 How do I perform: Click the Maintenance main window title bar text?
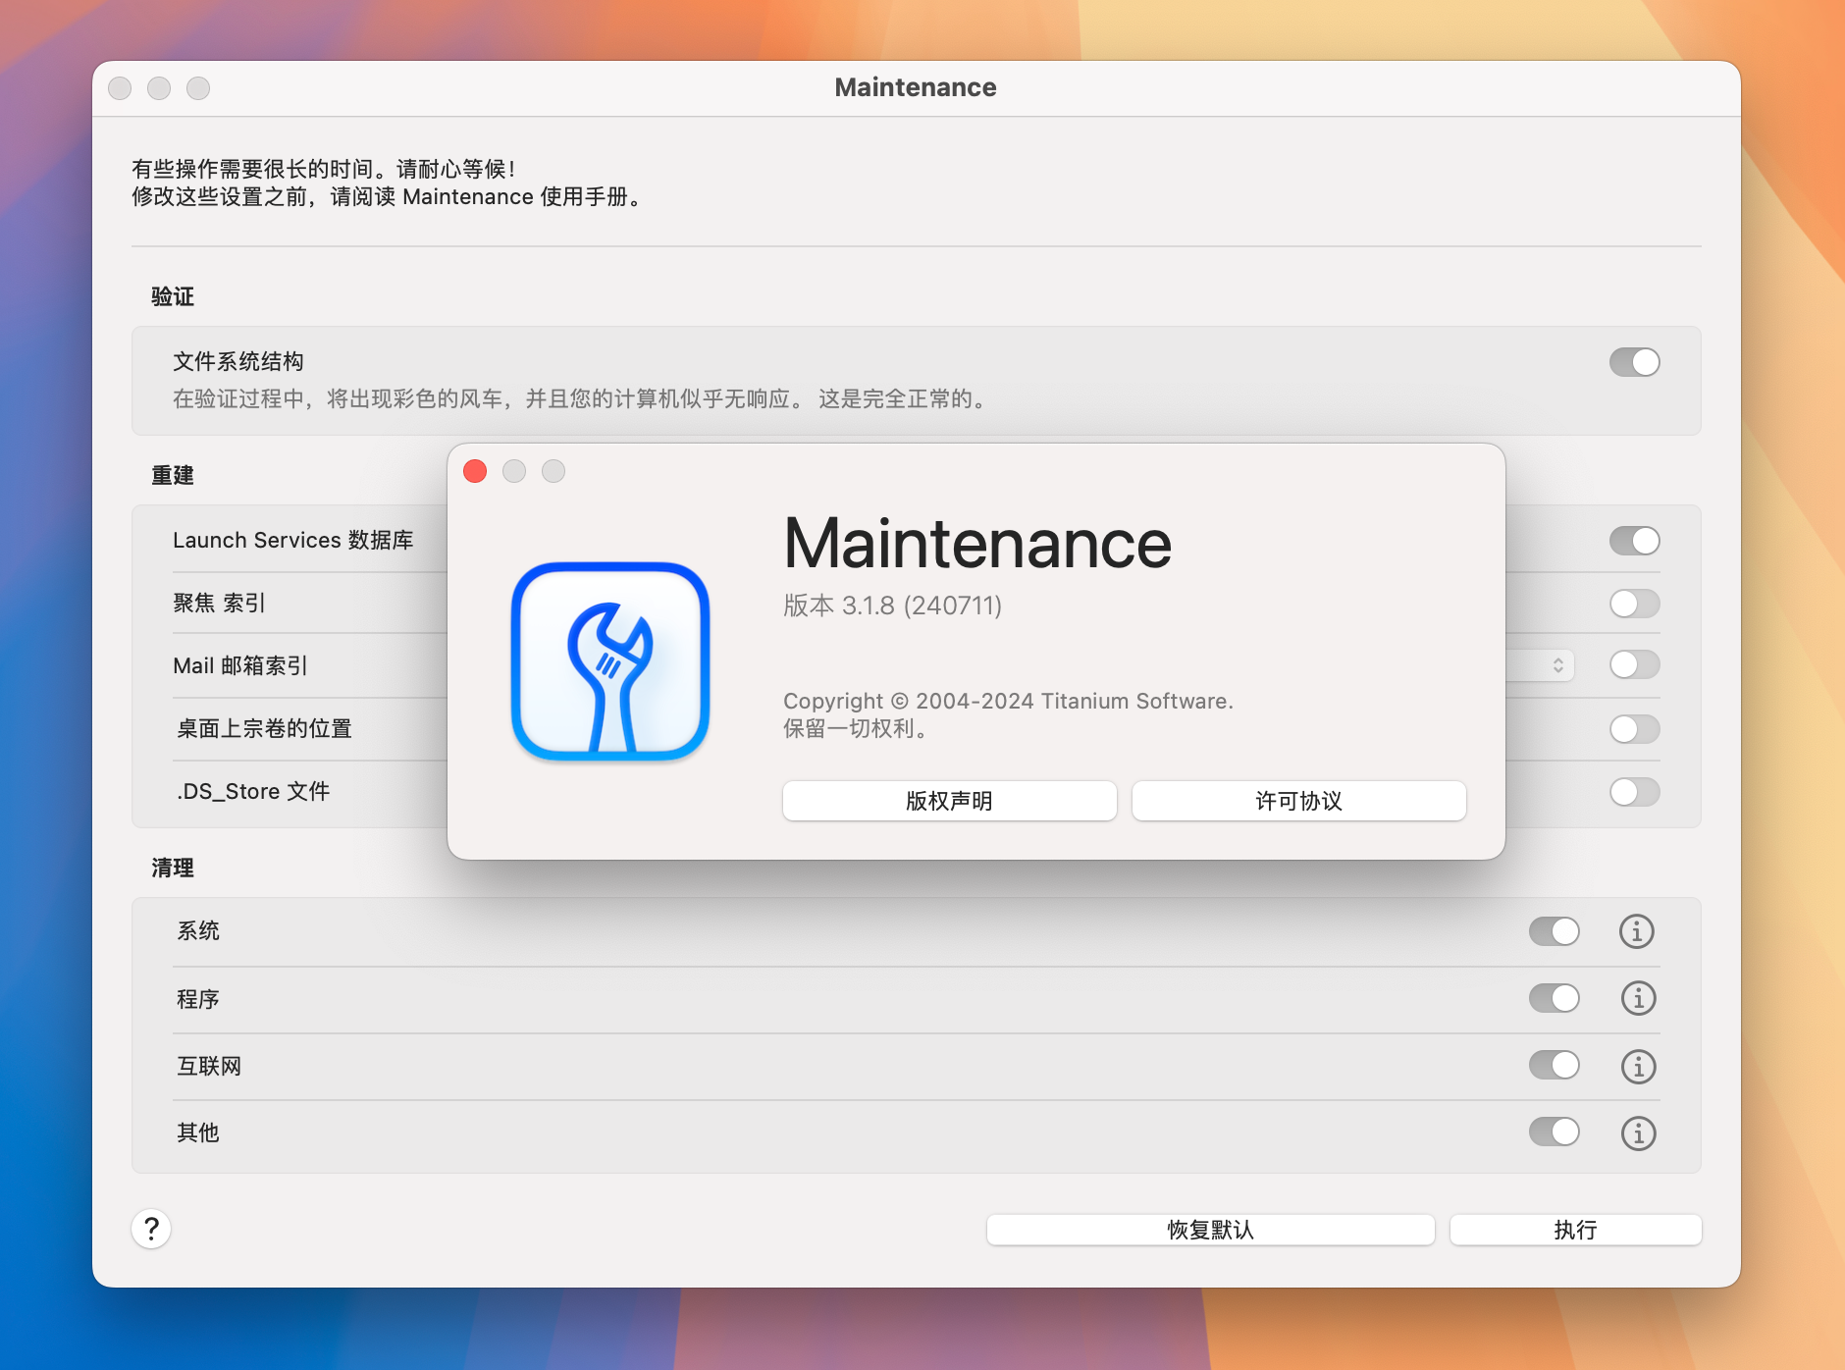tap(916, 87)
